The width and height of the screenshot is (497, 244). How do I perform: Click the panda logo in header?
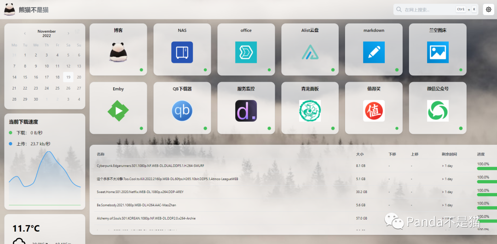10,10
